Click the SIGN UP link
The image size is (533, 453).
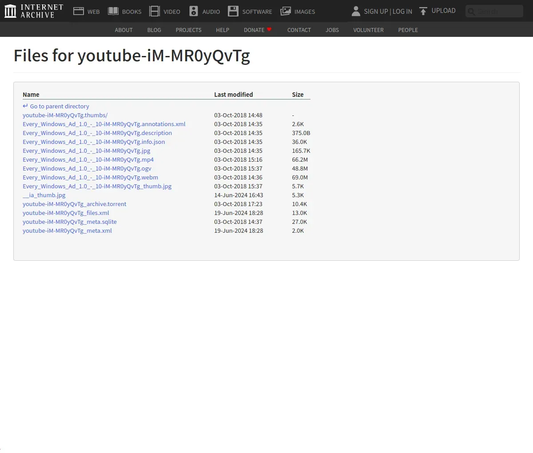(x=376, y=12)
